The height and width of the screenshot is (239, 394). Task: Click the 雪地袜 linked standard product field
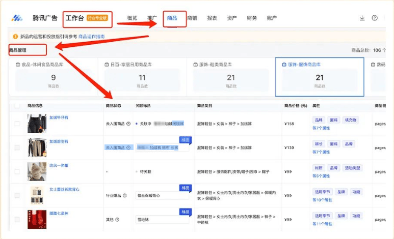[162, 220]
